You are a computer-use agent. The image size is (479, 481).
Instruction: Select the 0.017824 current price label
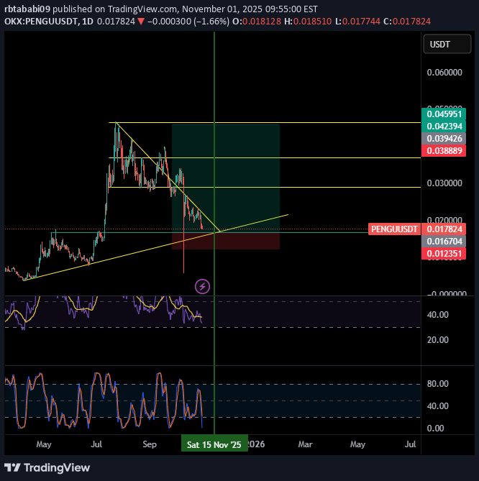tap(445, 229)
